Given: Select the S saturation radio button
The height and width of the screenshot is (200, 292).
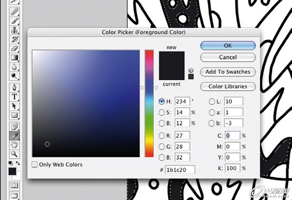Looking at the screenshot, I should pos(162,112).
